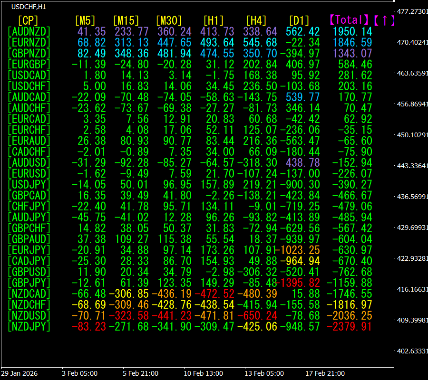Click the [NZDJPY] pair label
This screenshot has height=380, width=428.
tap(29, 326)
